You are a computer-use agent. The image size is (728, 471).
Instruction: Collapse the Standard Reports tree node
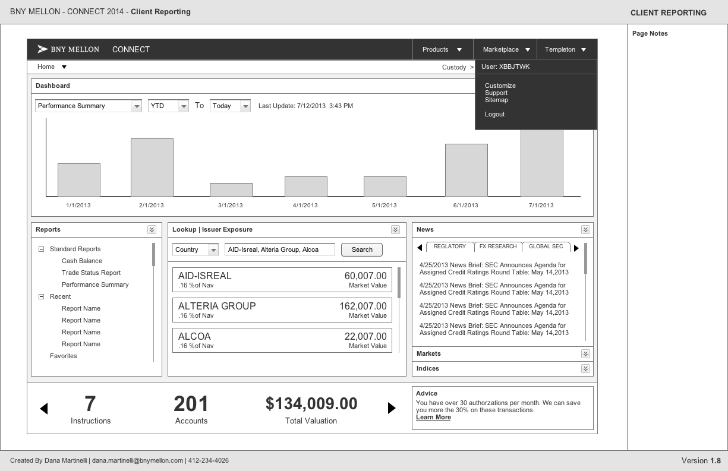(x=42, y=249)
